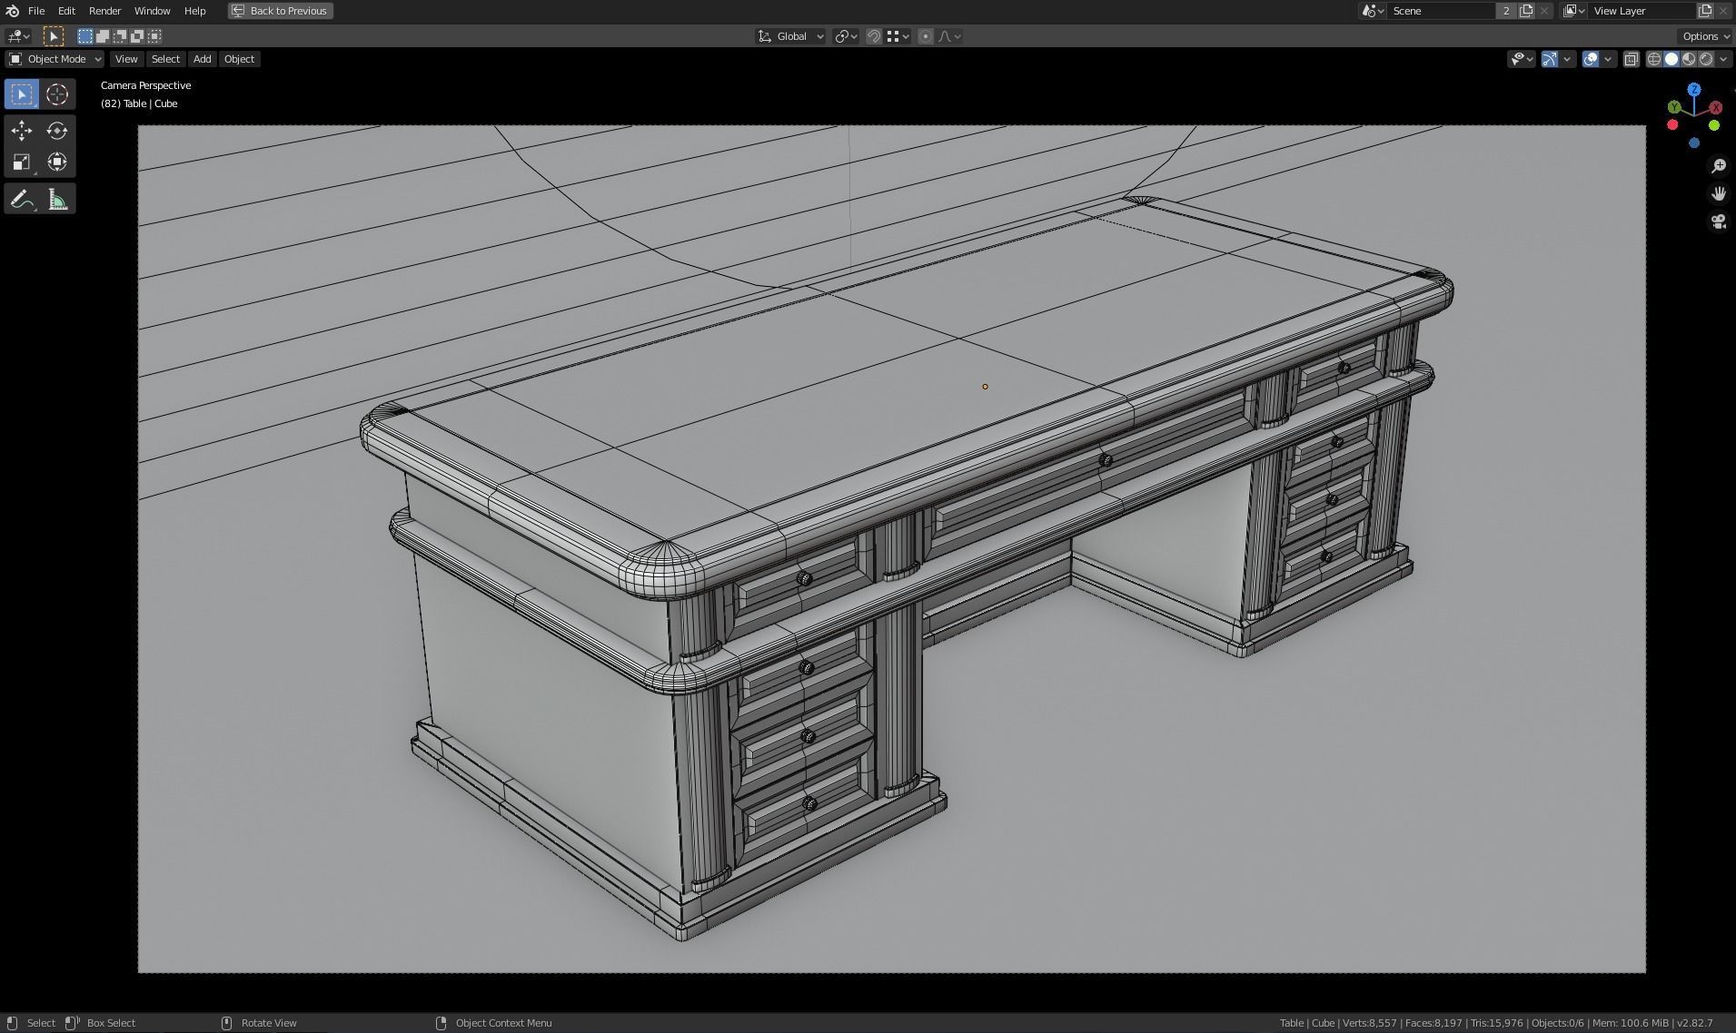
Task: Select the Scale tool
Action: click(22, 162)
